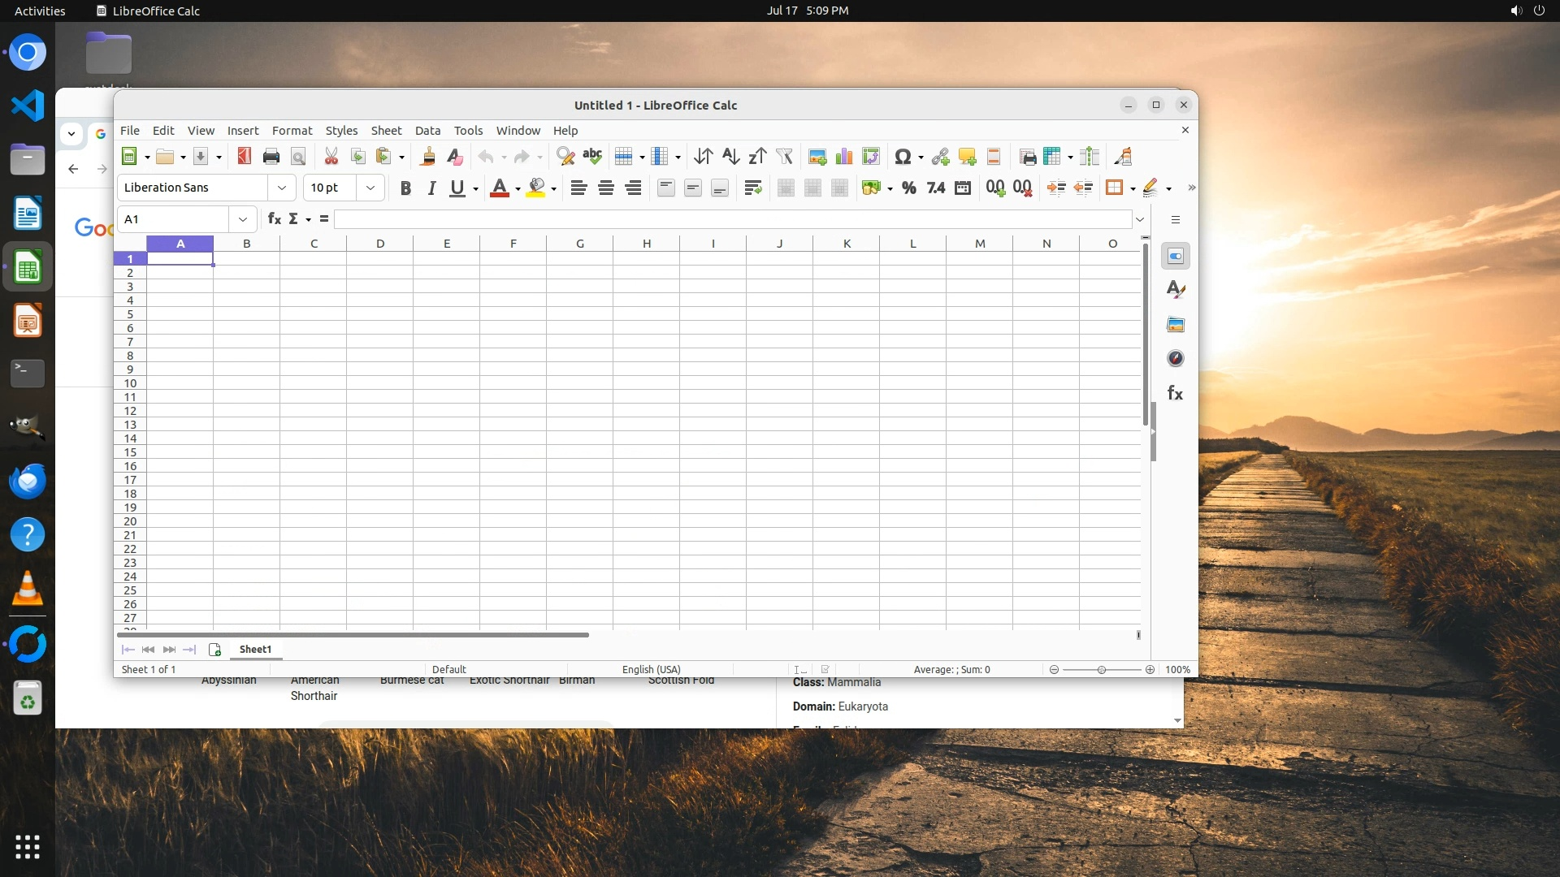
Task: Open the sidebar Gallery panel
Action: 1175,325
